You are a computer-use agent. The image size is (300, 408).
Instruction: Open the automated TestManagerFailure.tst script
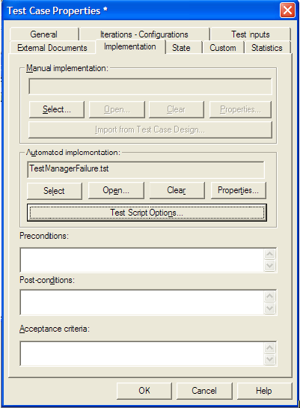[x=116, y=190]
